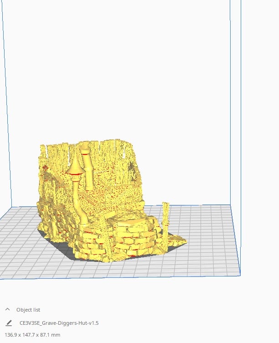Click the left rear build volume edge line

[x=6, y=103]
